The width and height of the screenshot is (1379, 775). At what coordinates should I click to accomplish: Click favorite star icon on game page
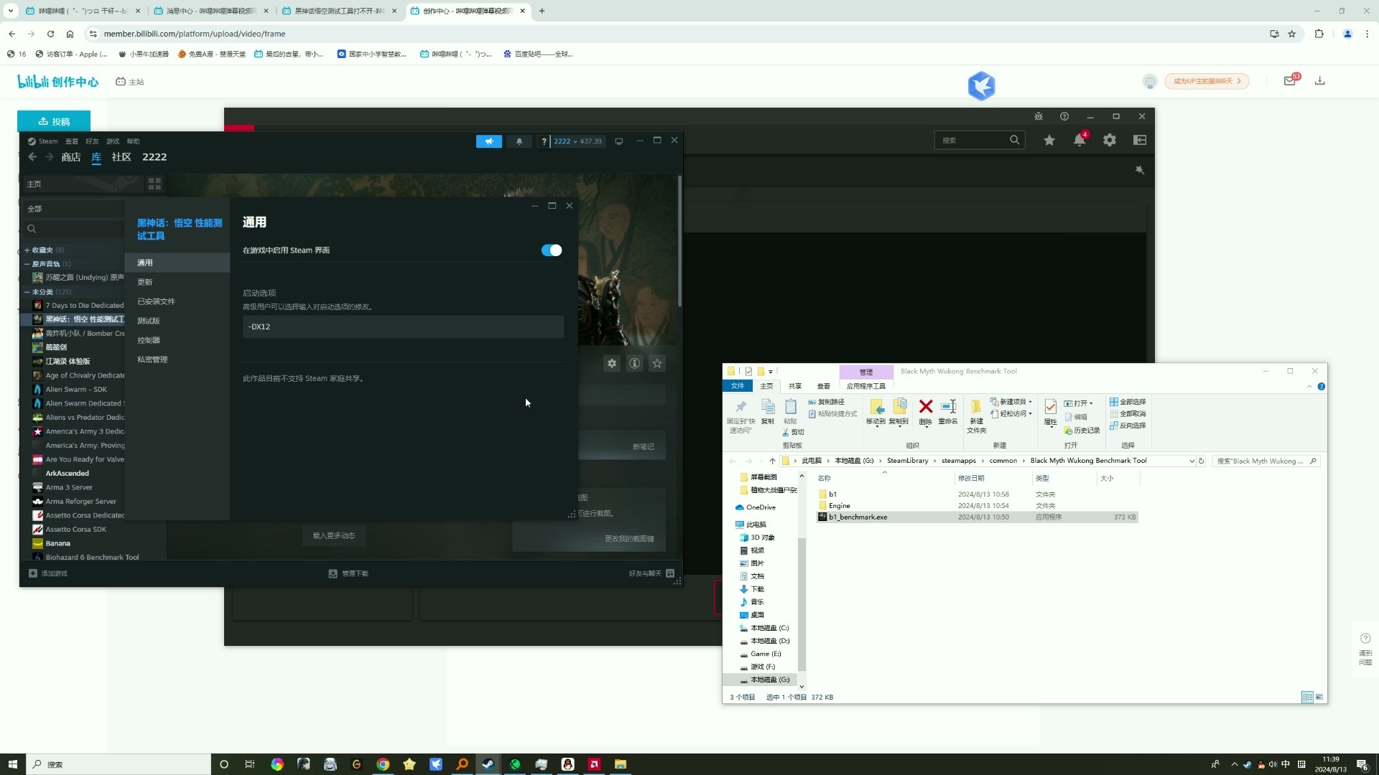coord(657,364)
